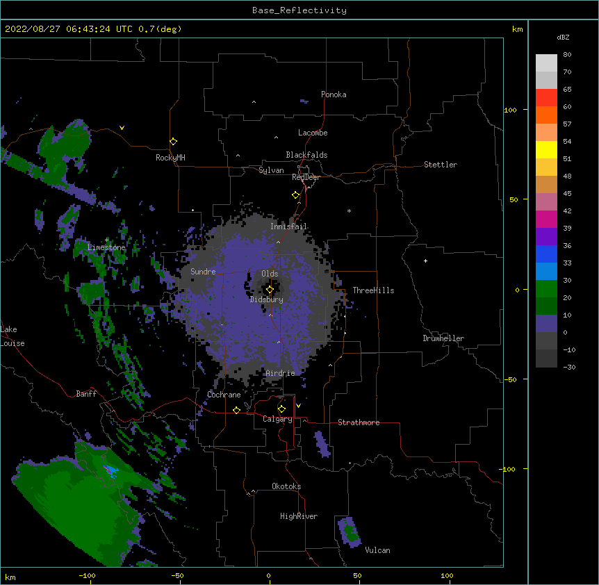Screen dimensions: 599x585
Task: Click the purple echo south of Strathmore
Action: tap(322, 444)
